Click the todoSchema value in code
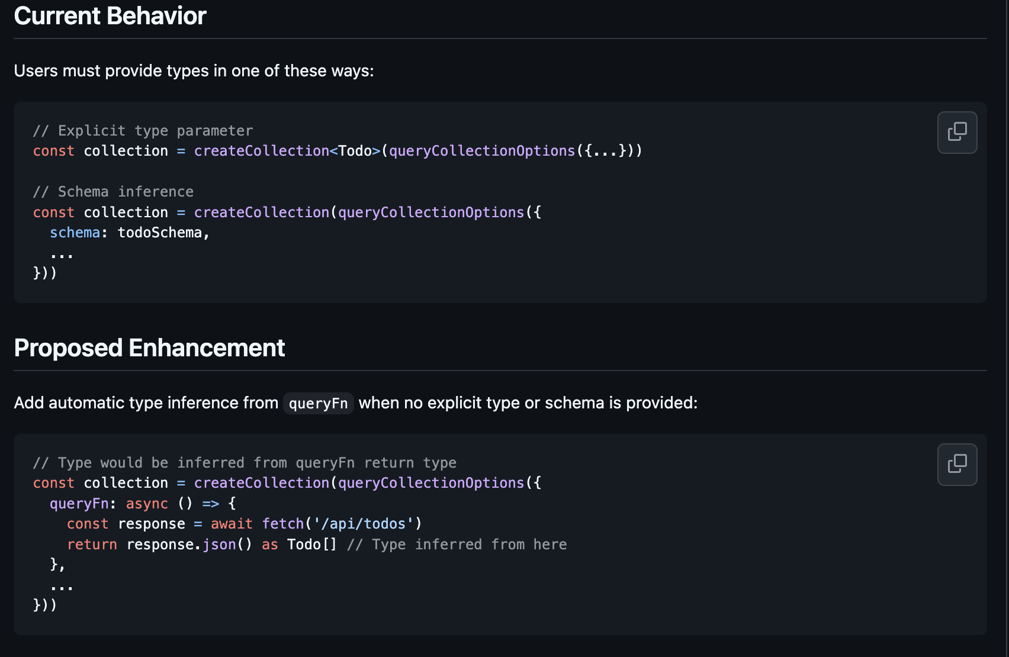 tap(160, 233)
